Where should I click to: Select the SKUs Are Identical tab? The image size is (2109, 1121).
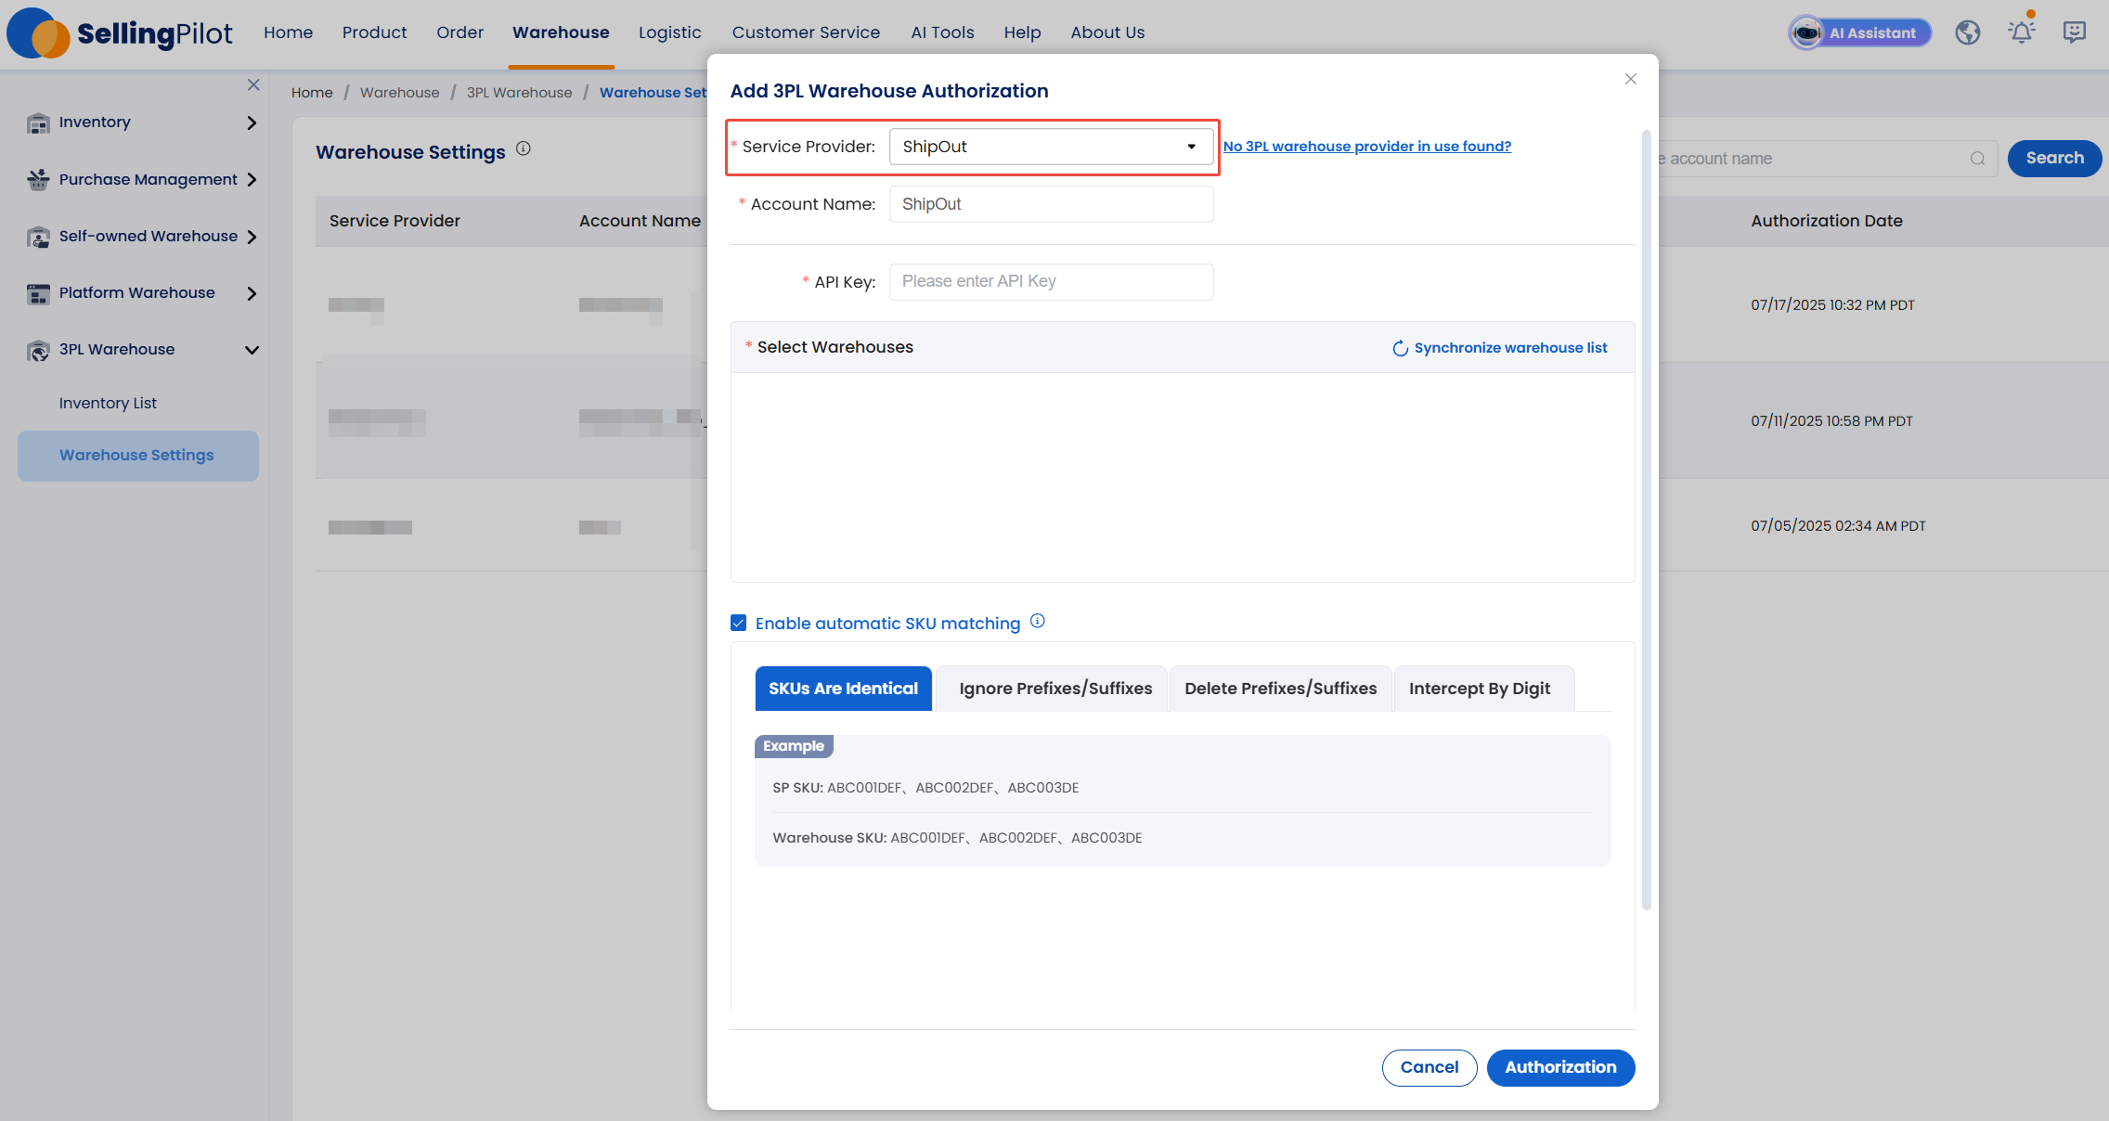843,689
